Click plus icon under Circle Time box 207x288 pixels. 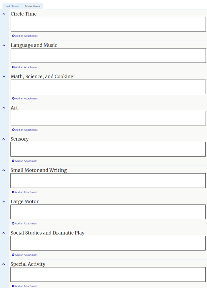point(13,36)
